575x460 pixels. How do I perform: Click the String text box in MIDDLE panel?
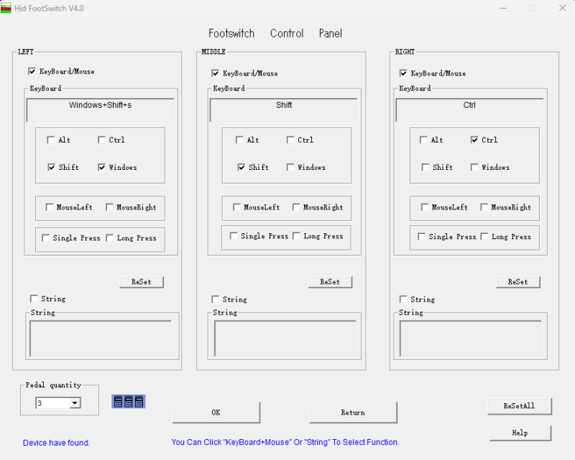(285, 338)
